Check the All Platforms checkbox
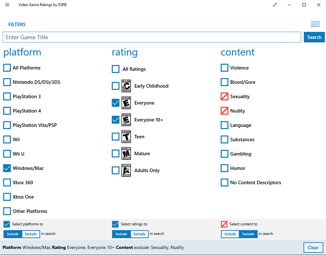Image resolution: width=326 pixels, height=255 pixels. (x=7, y=68)
